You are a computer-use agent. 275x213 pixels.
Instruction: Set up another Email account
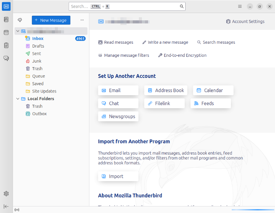point(118,91)
